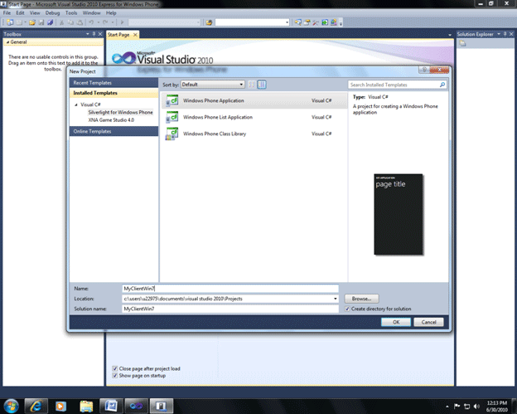Click the Save toolbar icon
The height and width of the screenshot is (414, 517).
point(41,22)
